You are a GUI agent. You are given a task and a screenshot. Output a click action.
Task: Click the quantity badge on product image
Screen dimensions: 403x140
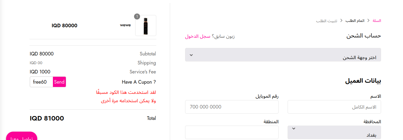tap(137, 16)
